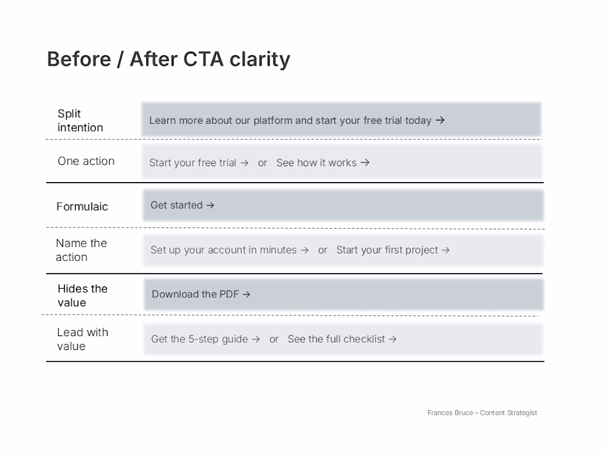The height and width of the screenshot is (455, 607).
Task: Click the "Frances Bruce – Content Strategist" footer
Action: [482, 413]
